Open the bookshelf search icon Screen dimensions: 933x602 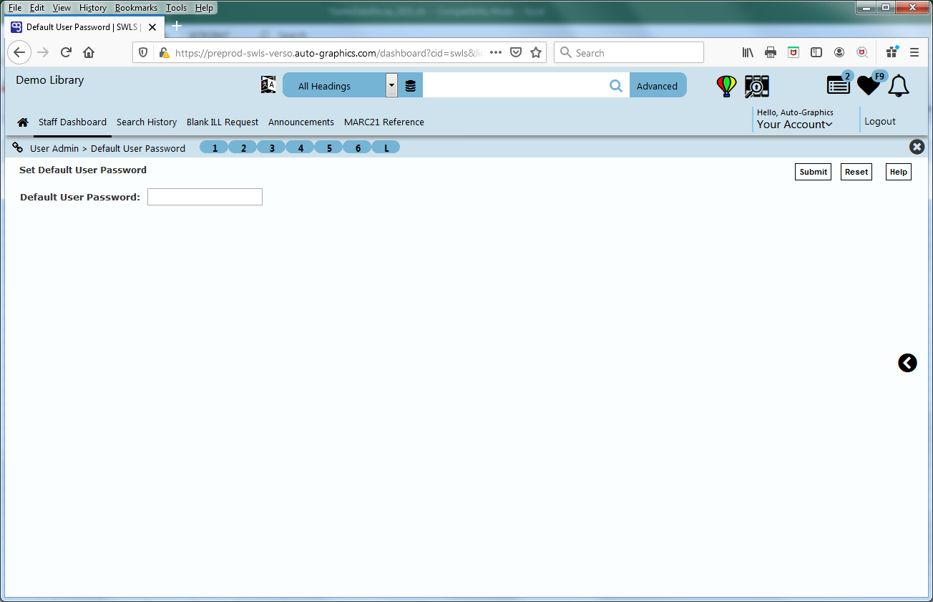pos(757,86)
